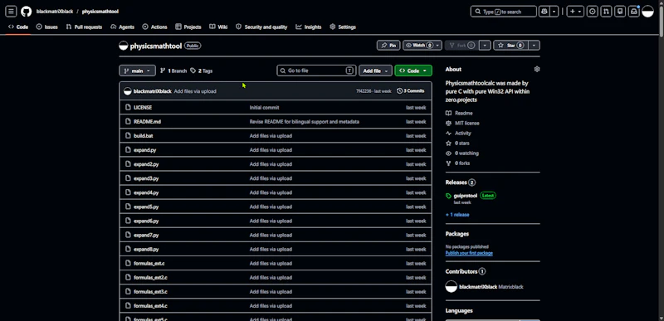The height and width of the screenshot is (321, 664).
Task: Open the Create new plus dropdown
Action: pos(575,12)
